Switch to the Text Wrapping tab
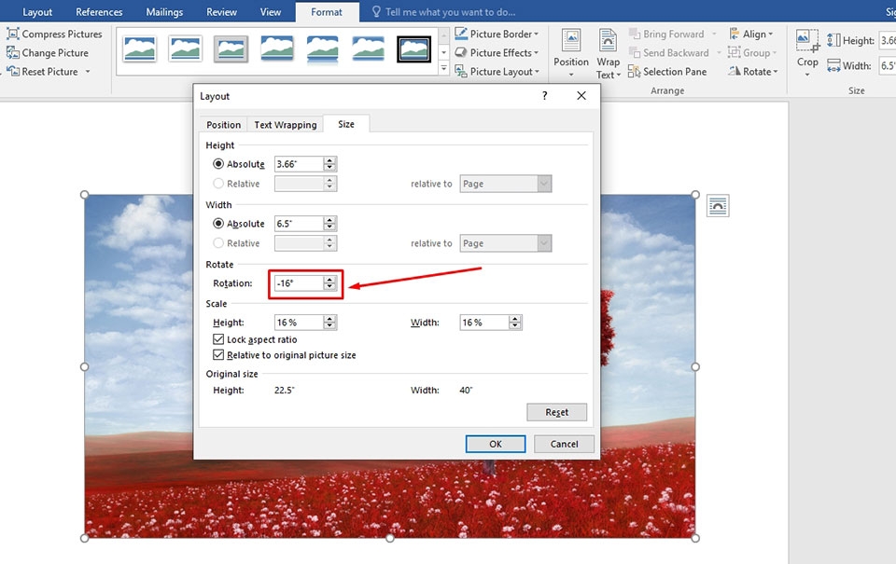Image resolution: width=896 pixels, height=564 pixels. (286, 124)
